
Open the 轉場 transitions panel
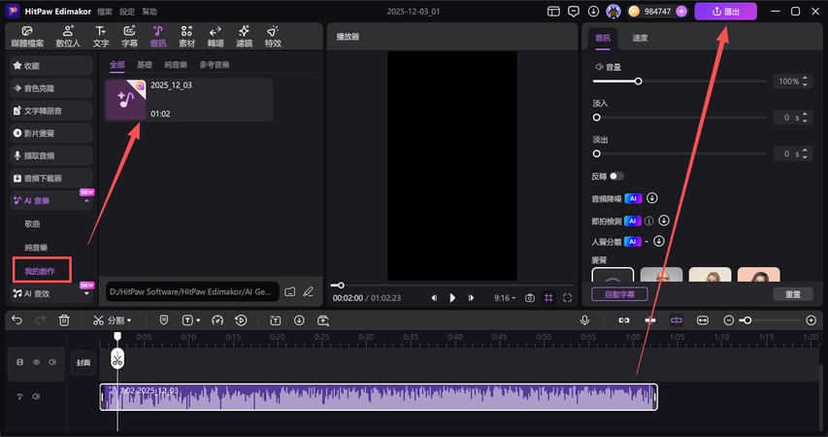pos(215,37)
